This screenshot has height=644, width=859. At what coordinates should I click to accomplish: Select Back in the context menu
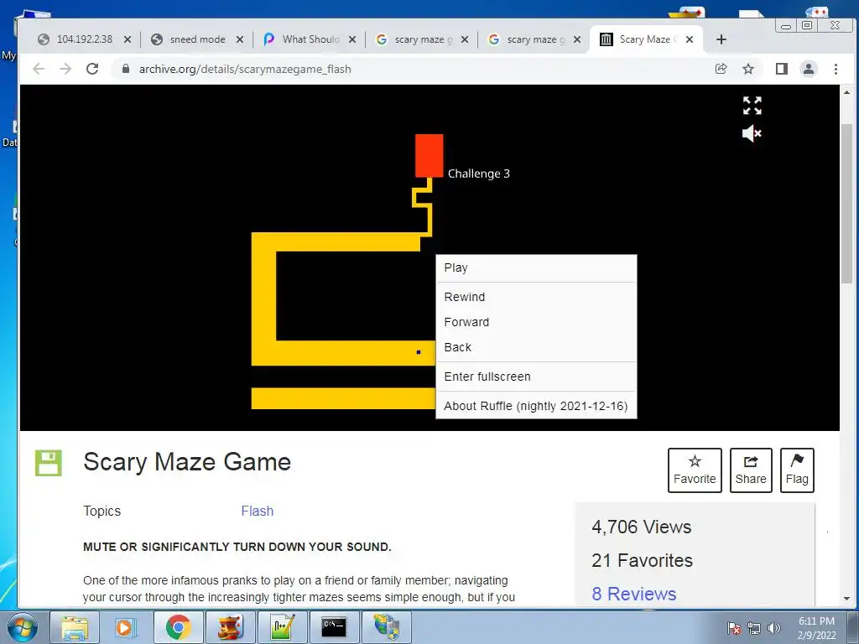pos(536,347)
